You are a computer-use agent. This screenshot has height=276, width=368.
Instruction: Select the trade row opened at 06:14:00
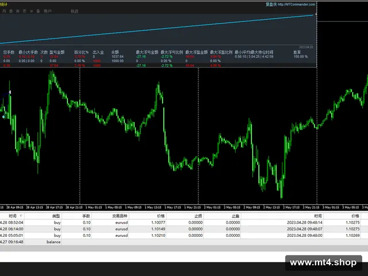tap(184, 229)
